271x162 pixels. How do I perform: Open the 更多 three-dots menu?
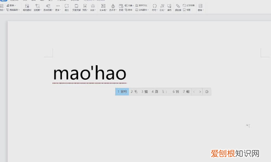58,8
